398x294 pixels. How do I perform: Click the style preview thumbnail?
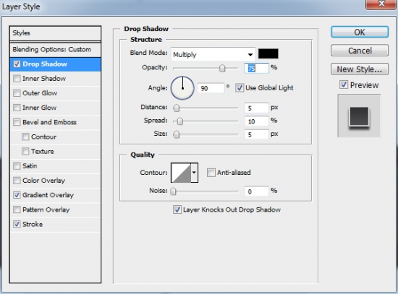tap(359, 116)
